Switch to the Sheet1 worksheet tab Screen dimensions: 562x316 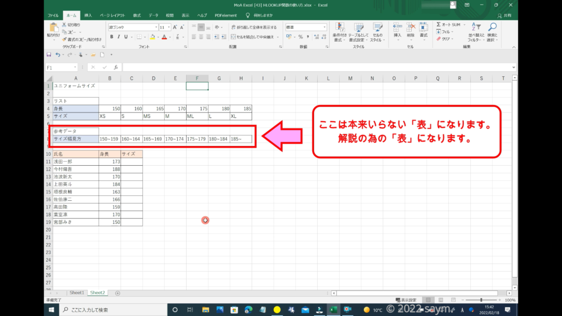[x=76, y=293]
